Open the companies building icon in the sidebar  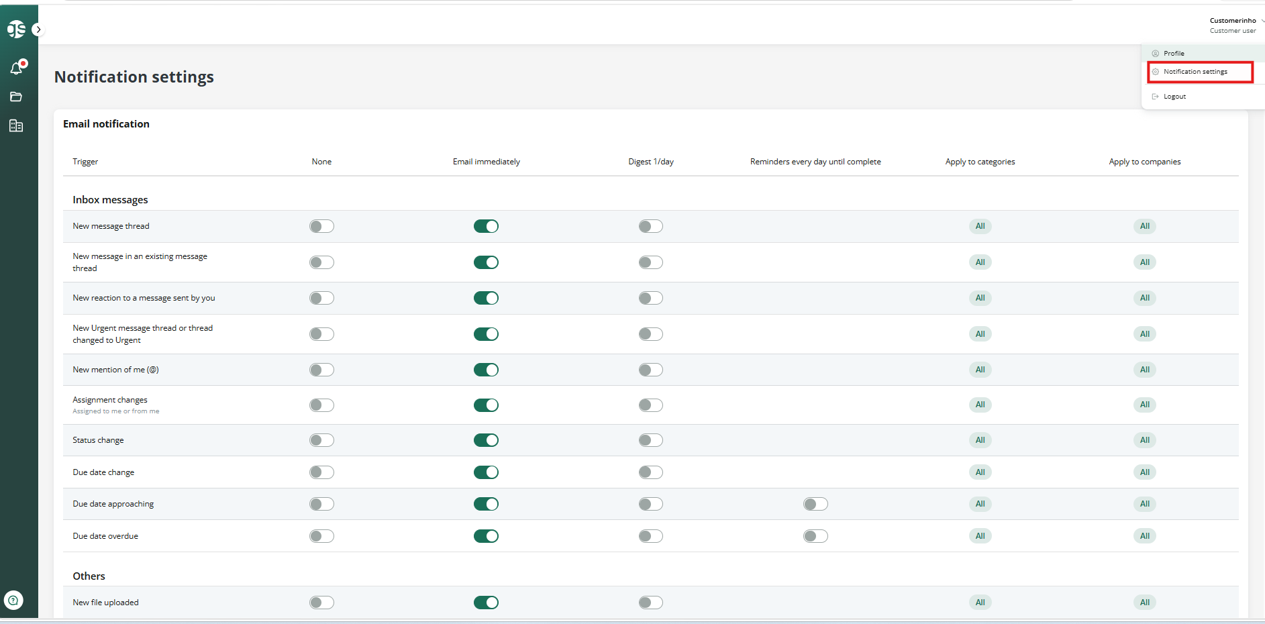[x=16, y=125]
